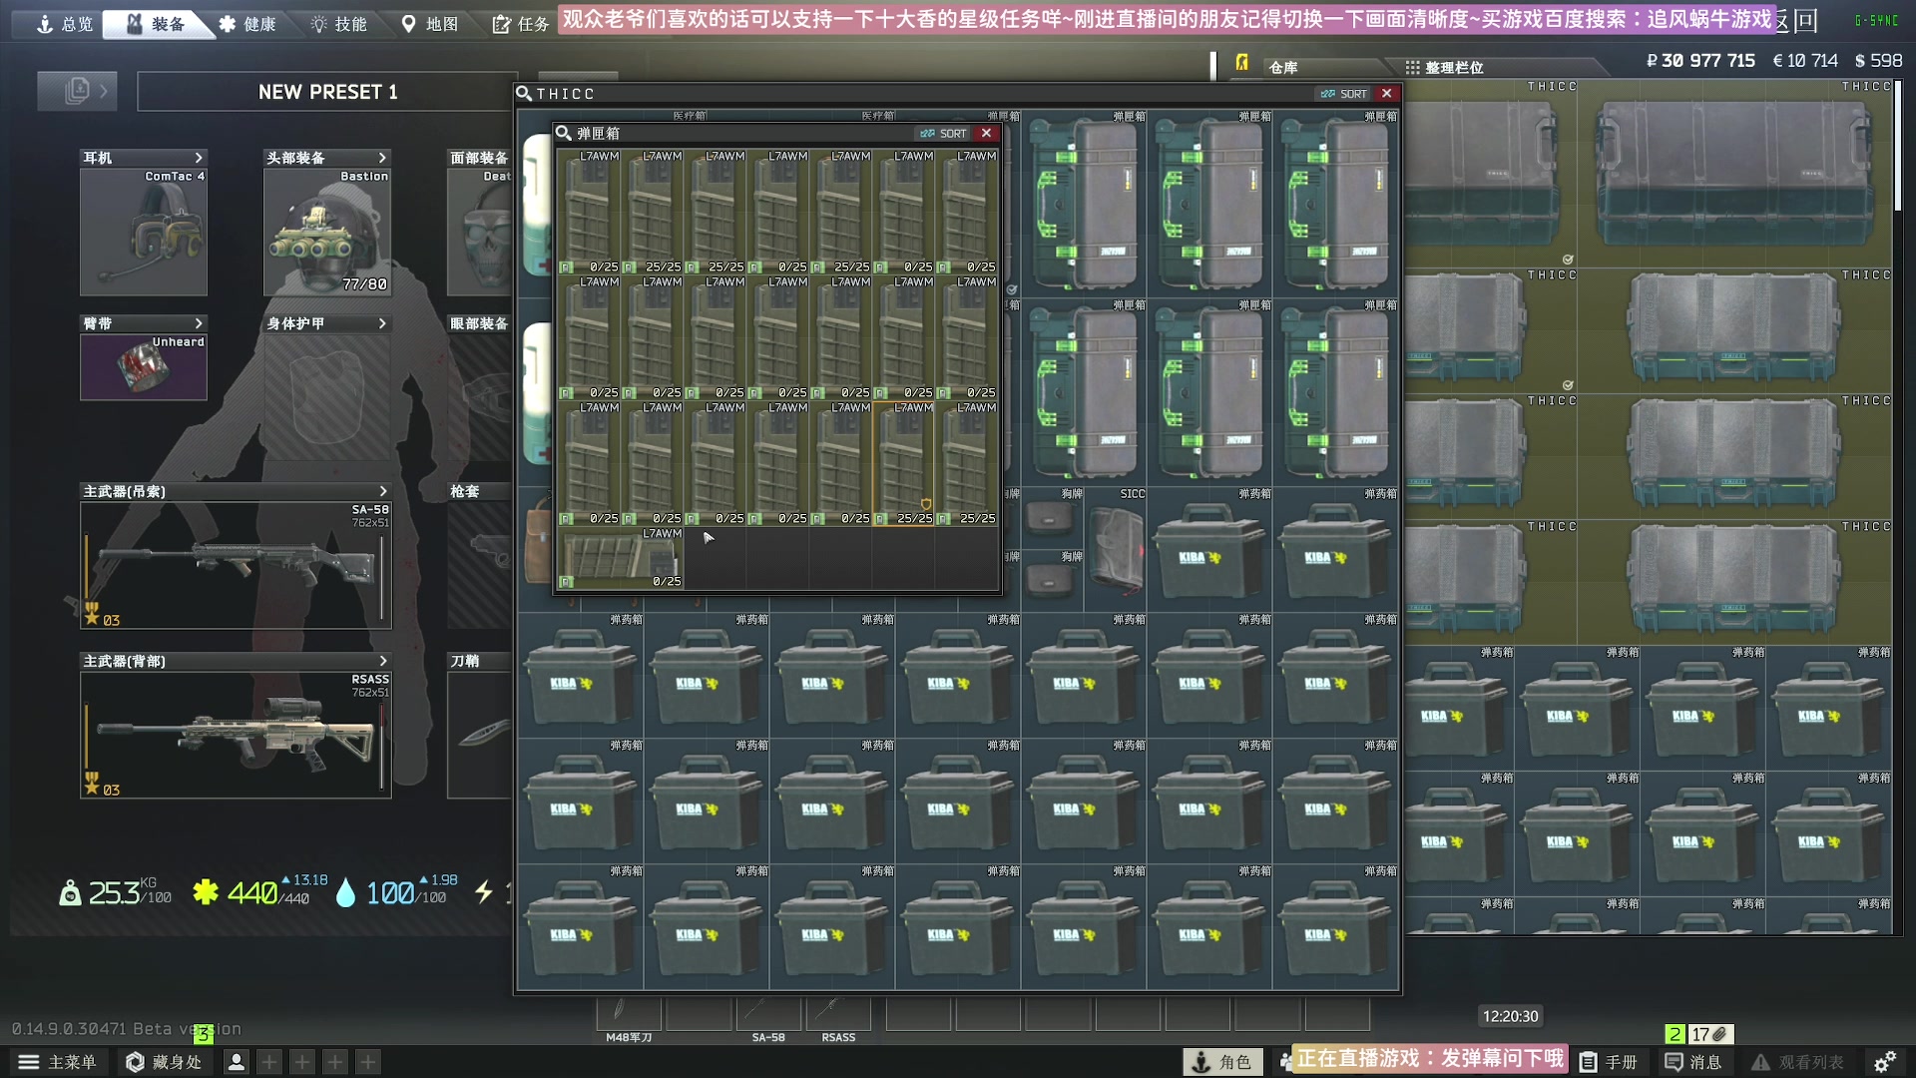Switch to the 装备 gear tab

tap(157, 24)
